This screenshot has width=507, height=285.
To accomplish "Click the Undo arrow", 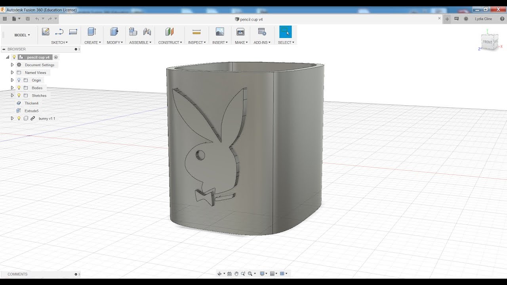I will tap(37, 19).
